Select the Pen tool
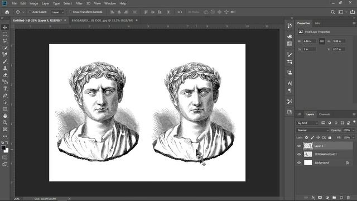Screen dimensions: 357x201 (5, 95)
